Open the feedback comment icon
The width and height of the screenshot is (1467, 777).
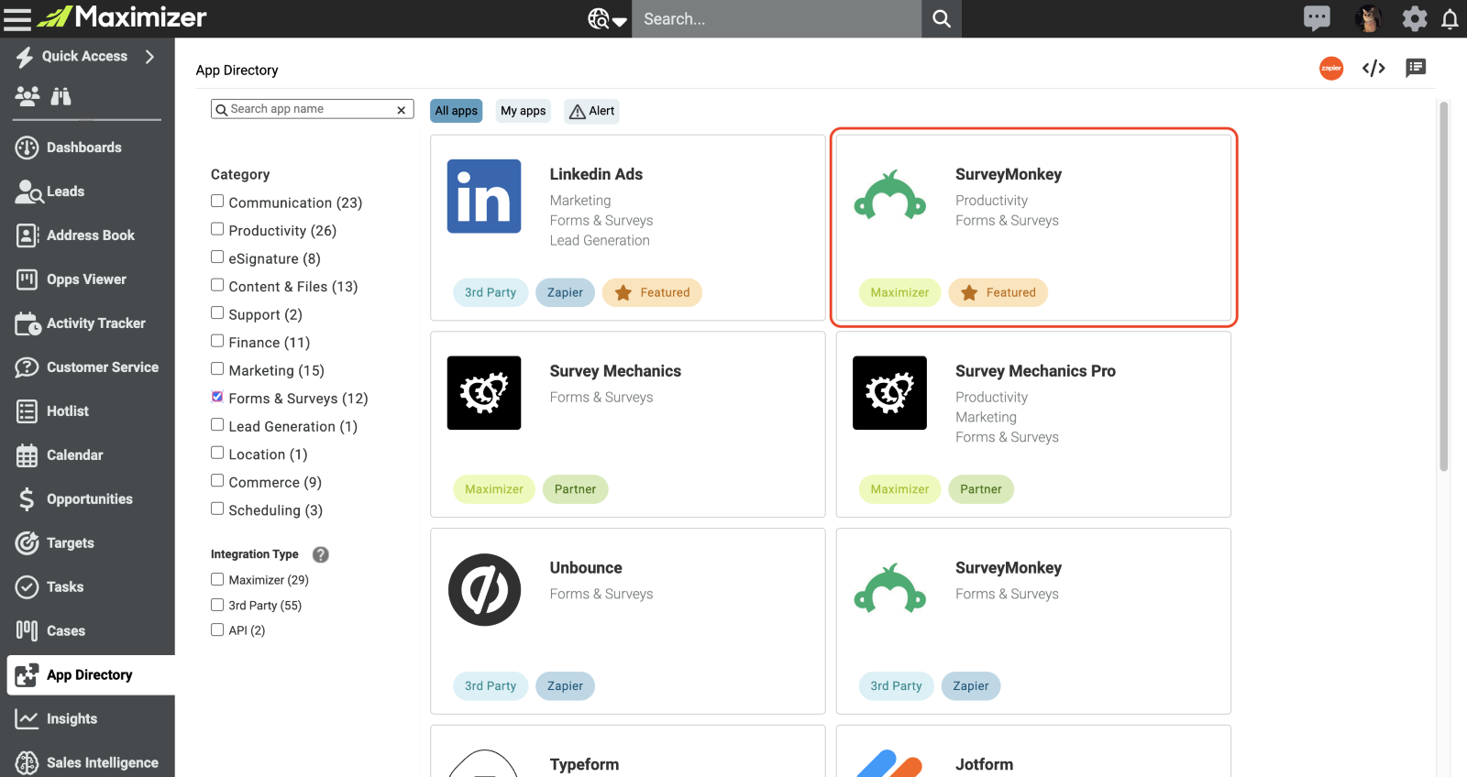(x=1416, y=68)
